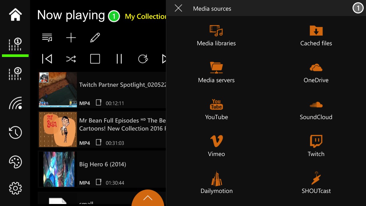The image size is (366, 206).
Task: Expand the orange up-chevron button
Action: [148, 198]
